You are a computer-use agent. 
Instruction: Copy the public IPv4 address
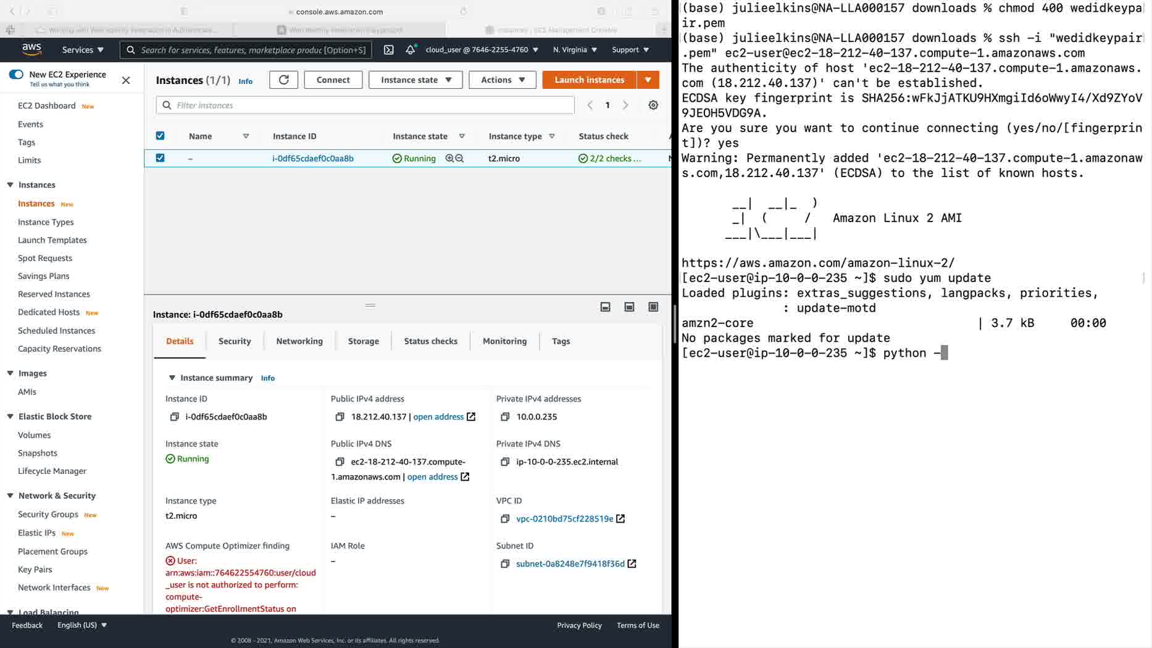click(x=340, y=417)
